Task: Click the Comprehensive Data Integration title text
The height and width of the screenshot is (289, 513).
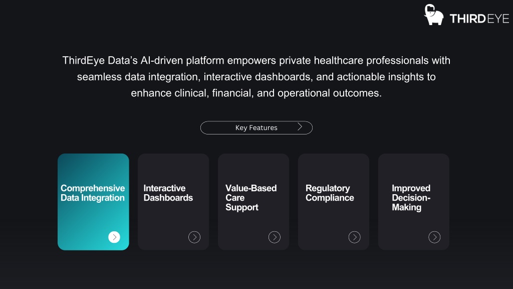Action: click(x=93, y=193)
